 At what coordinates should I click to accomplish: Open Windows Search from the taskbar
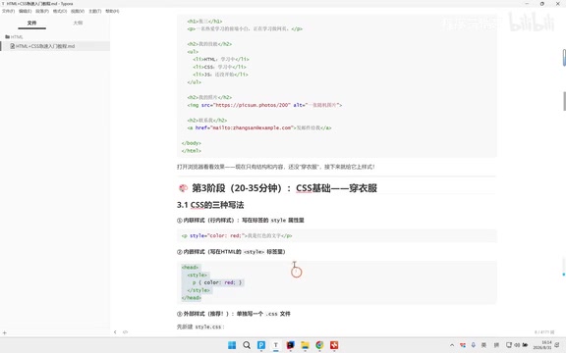(247, 345)
